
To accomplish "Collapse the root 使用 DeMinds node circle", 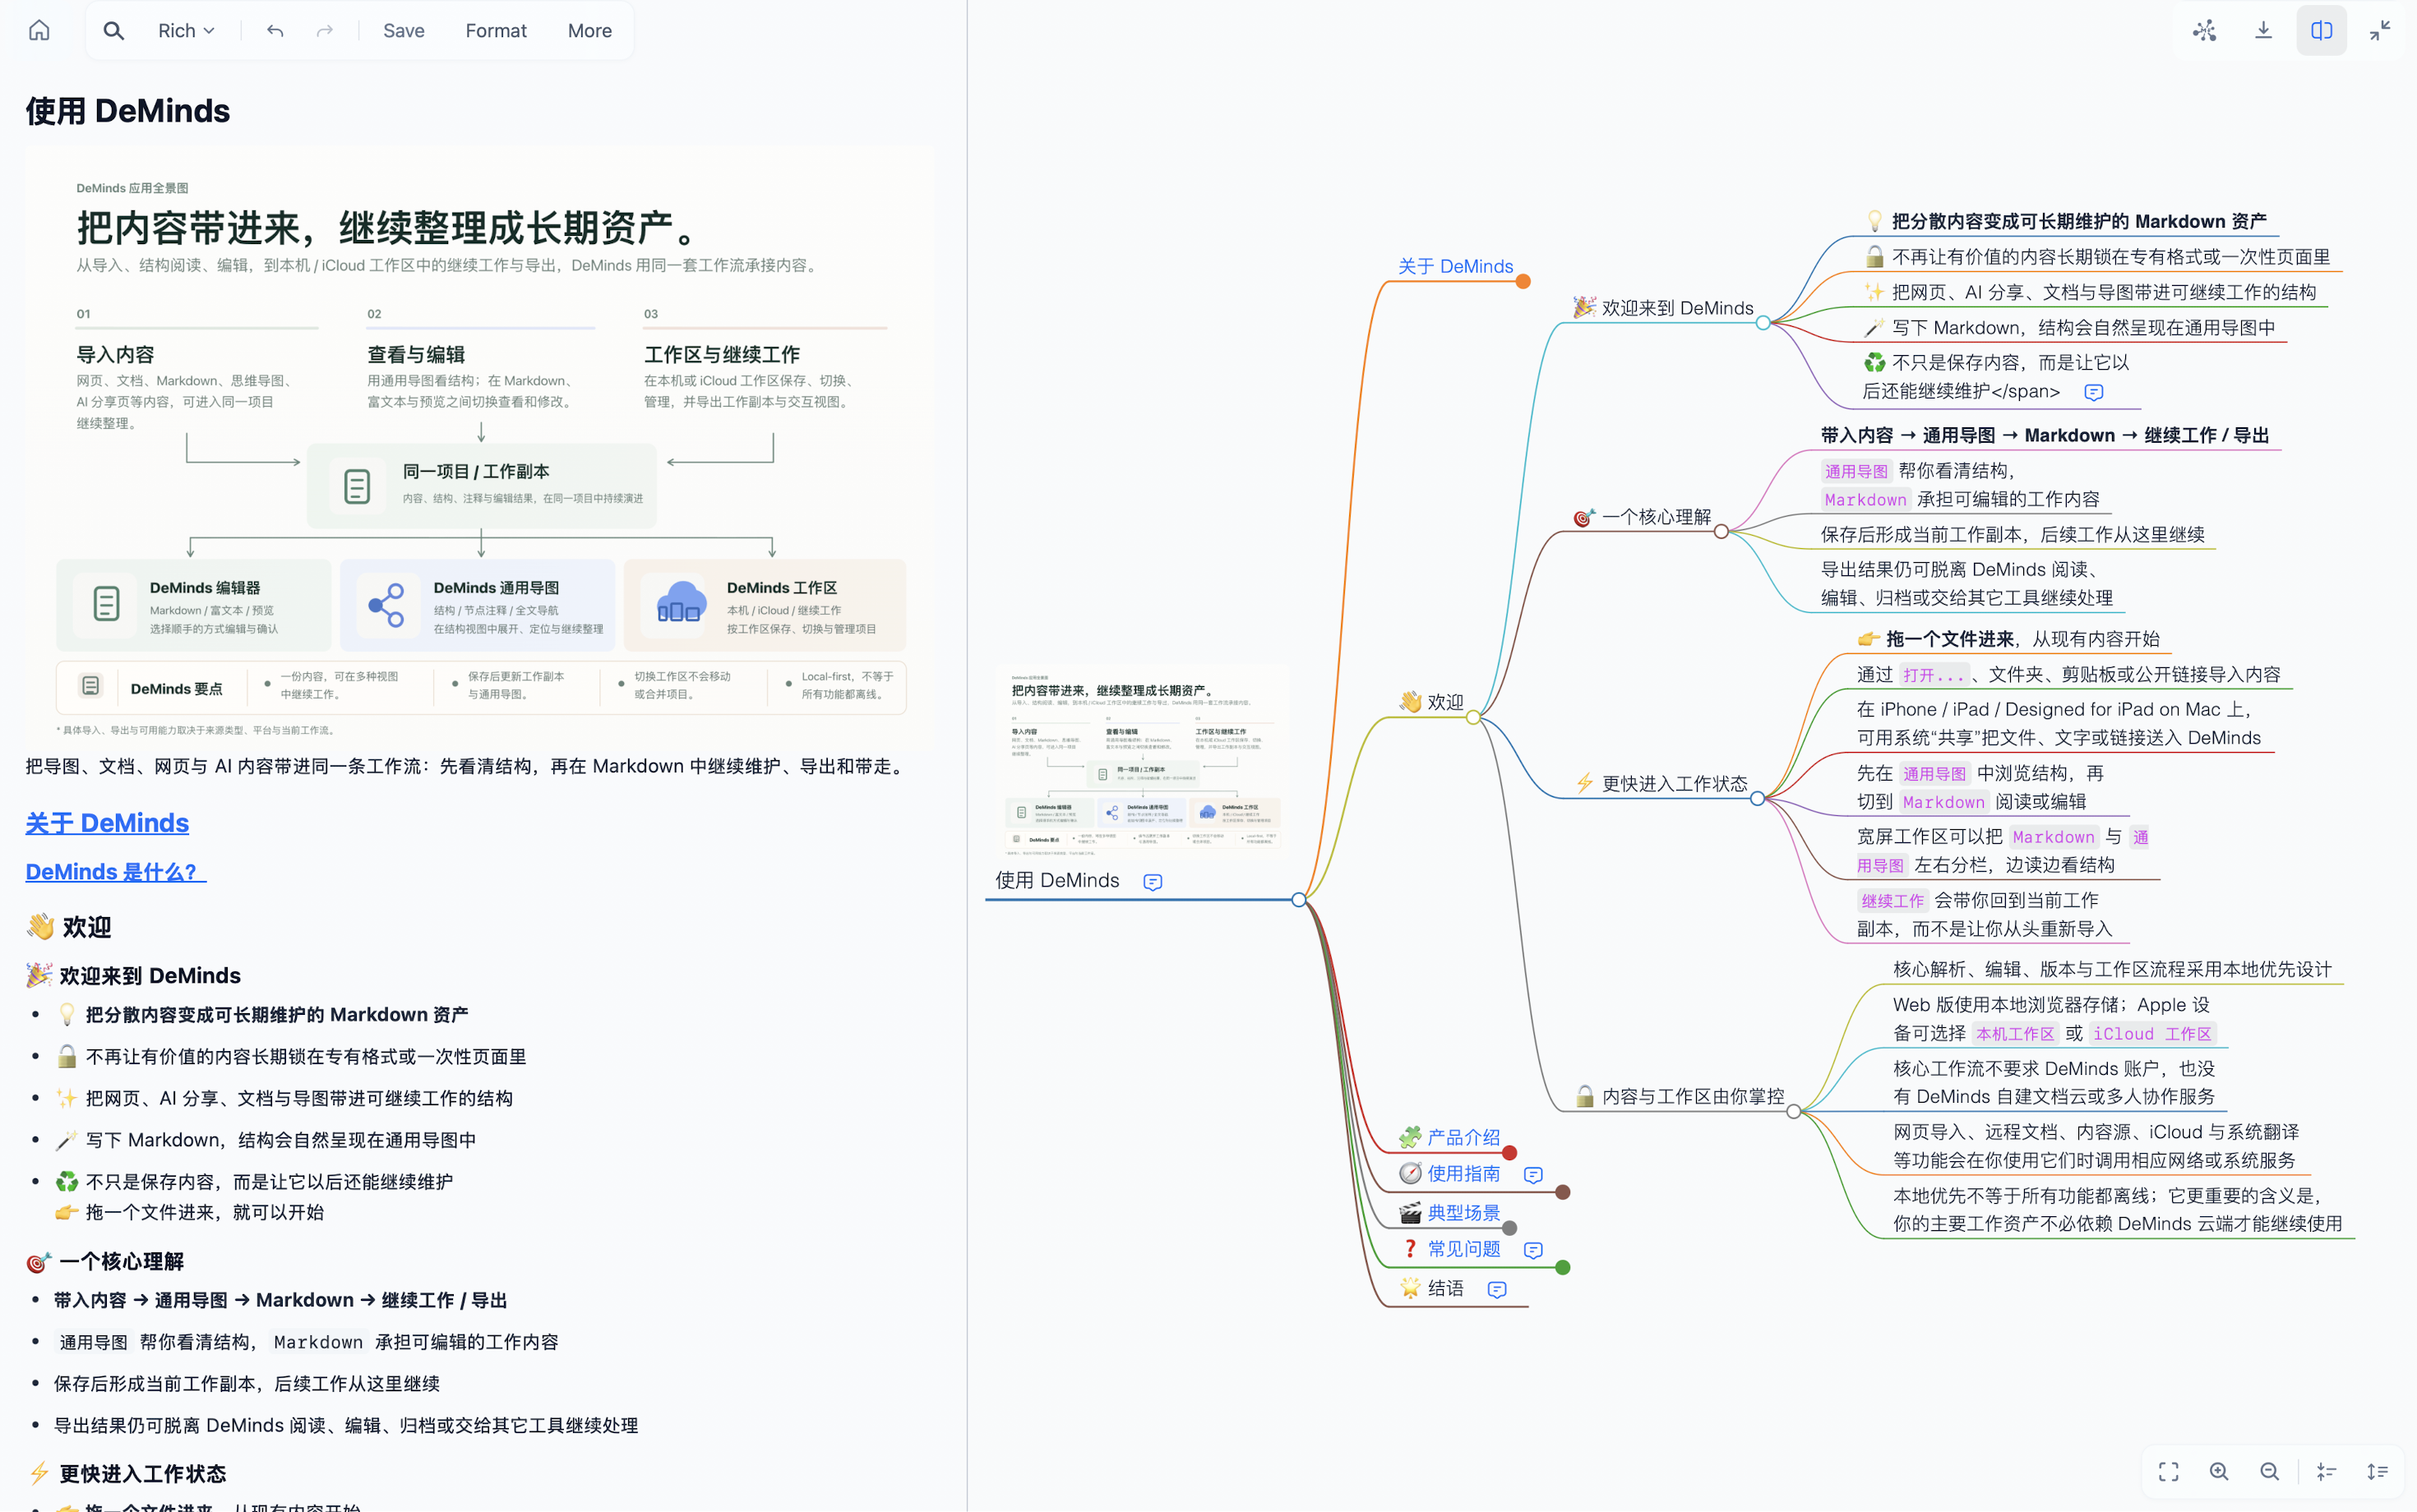I will pos(1299,900).
